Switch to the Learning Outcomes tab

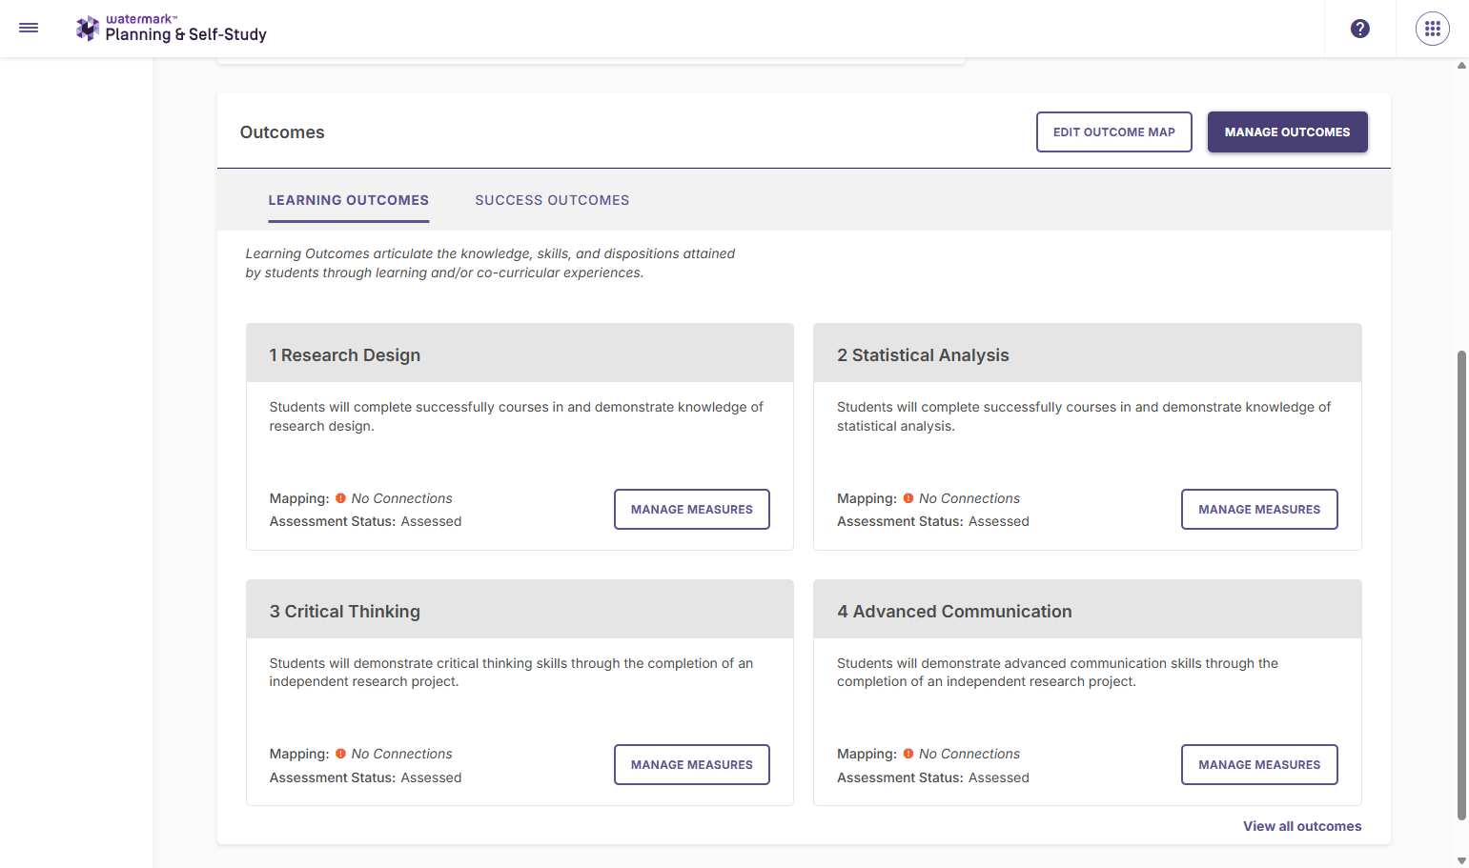(x=349, y=200)
